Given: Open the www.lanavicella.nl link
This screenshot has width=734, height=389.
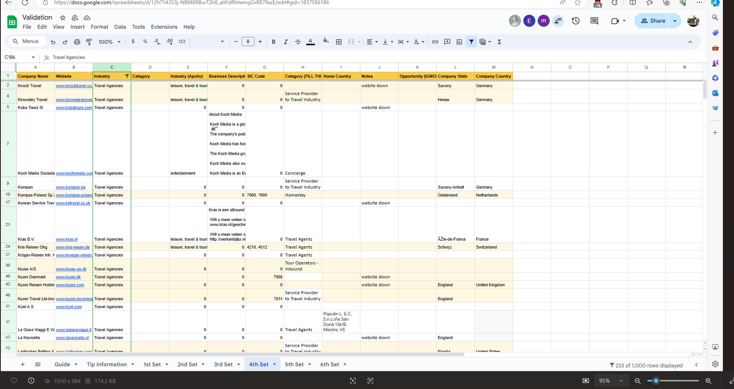Looking at the screenshot, I should point(72,338).
